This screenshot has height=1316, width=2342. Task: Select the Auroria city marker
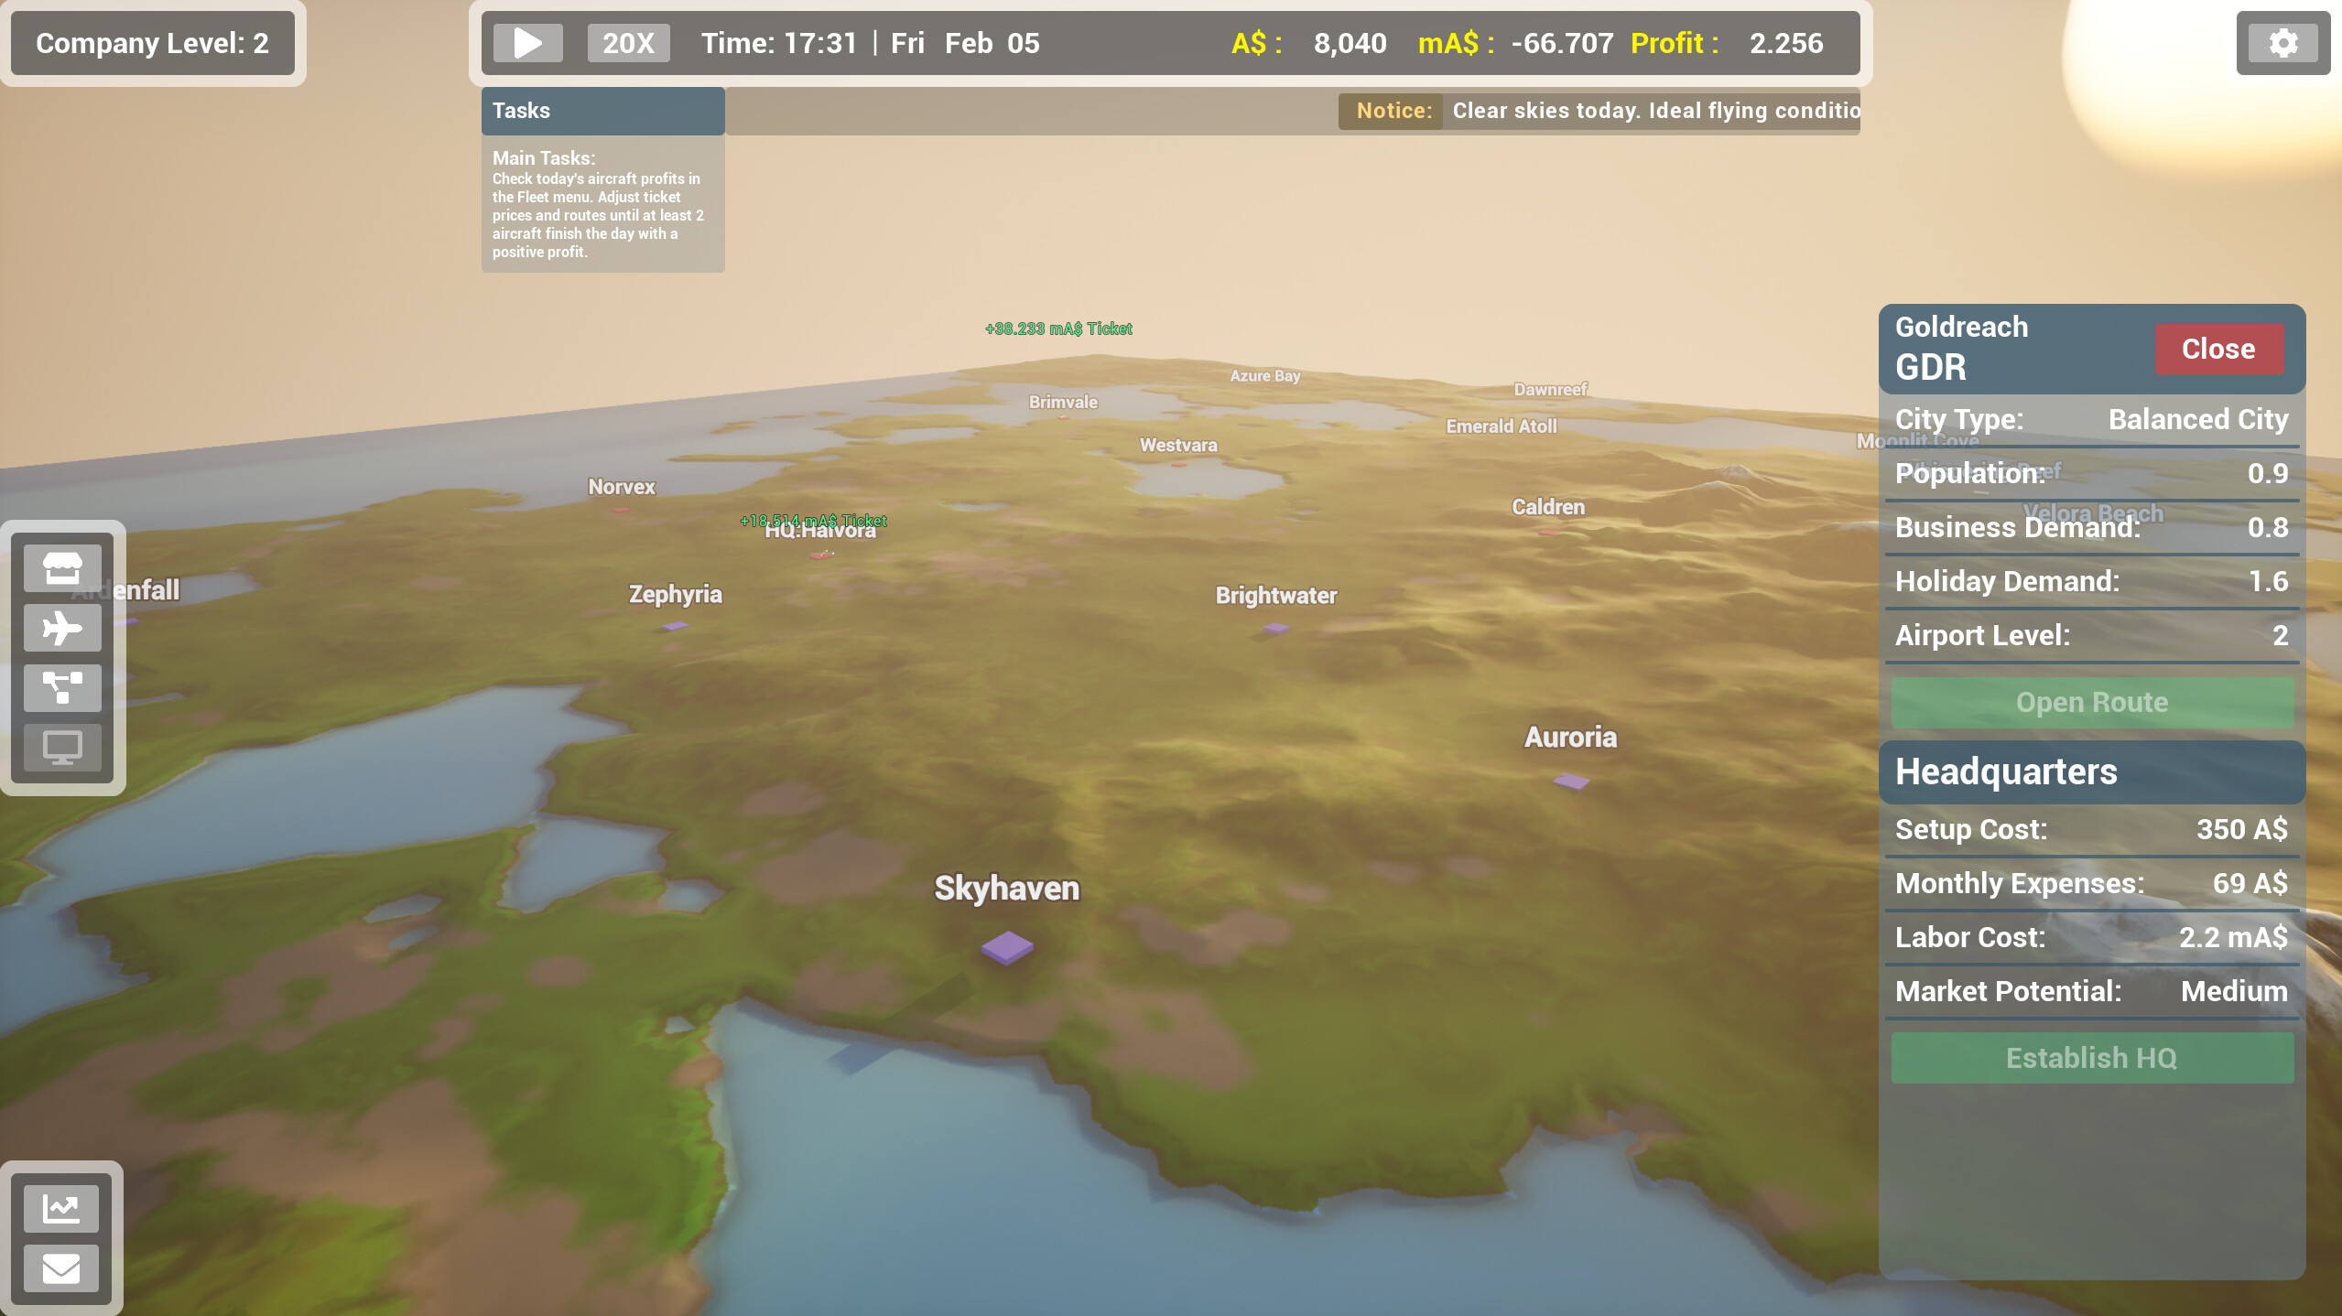pos(1571,781)
